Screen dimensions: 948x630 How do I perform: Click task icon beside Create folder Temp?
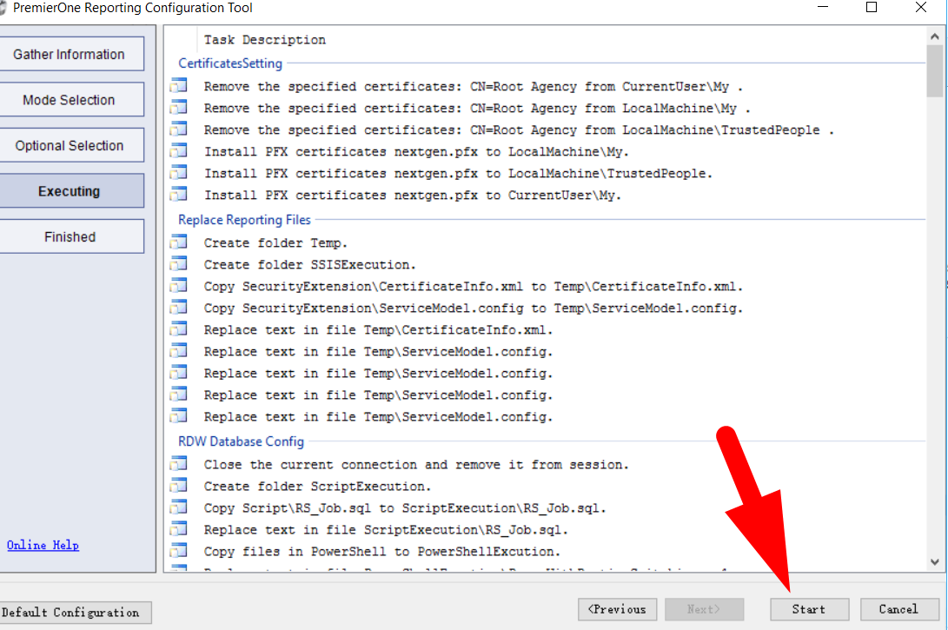[178, 242]
